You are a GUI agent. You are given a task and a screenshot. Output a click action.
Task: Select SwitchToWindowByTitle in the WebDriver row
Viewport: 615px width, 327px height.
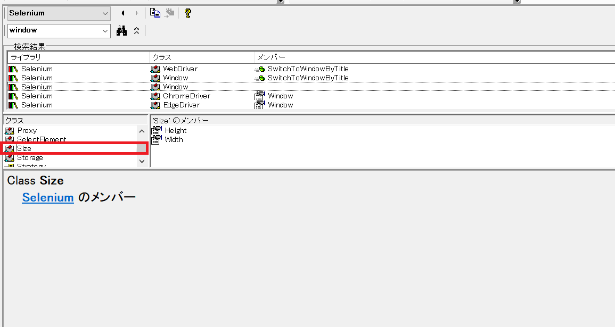click(308, 69)
